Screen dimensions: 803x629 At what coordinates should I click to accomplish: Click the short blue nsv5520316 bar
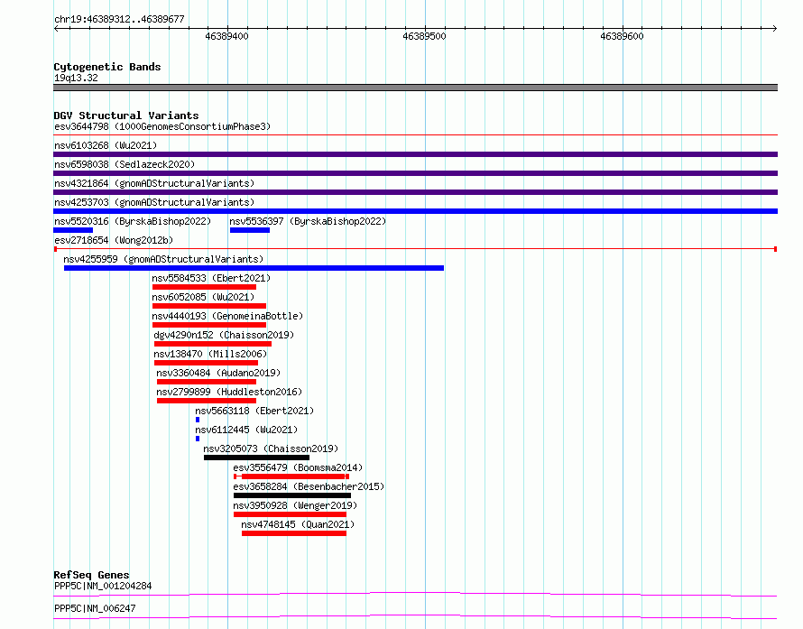[73, 230]
